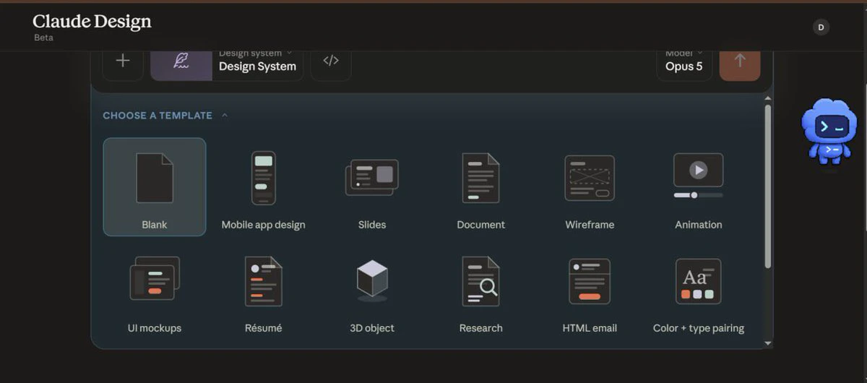Click the Beta label under logo
Screen dimensions: 867x383
pyautogui.click(x=43, y=38)
